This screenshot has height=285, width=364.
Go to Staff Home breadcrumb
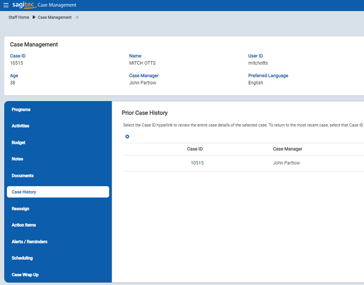coord(19,17)
